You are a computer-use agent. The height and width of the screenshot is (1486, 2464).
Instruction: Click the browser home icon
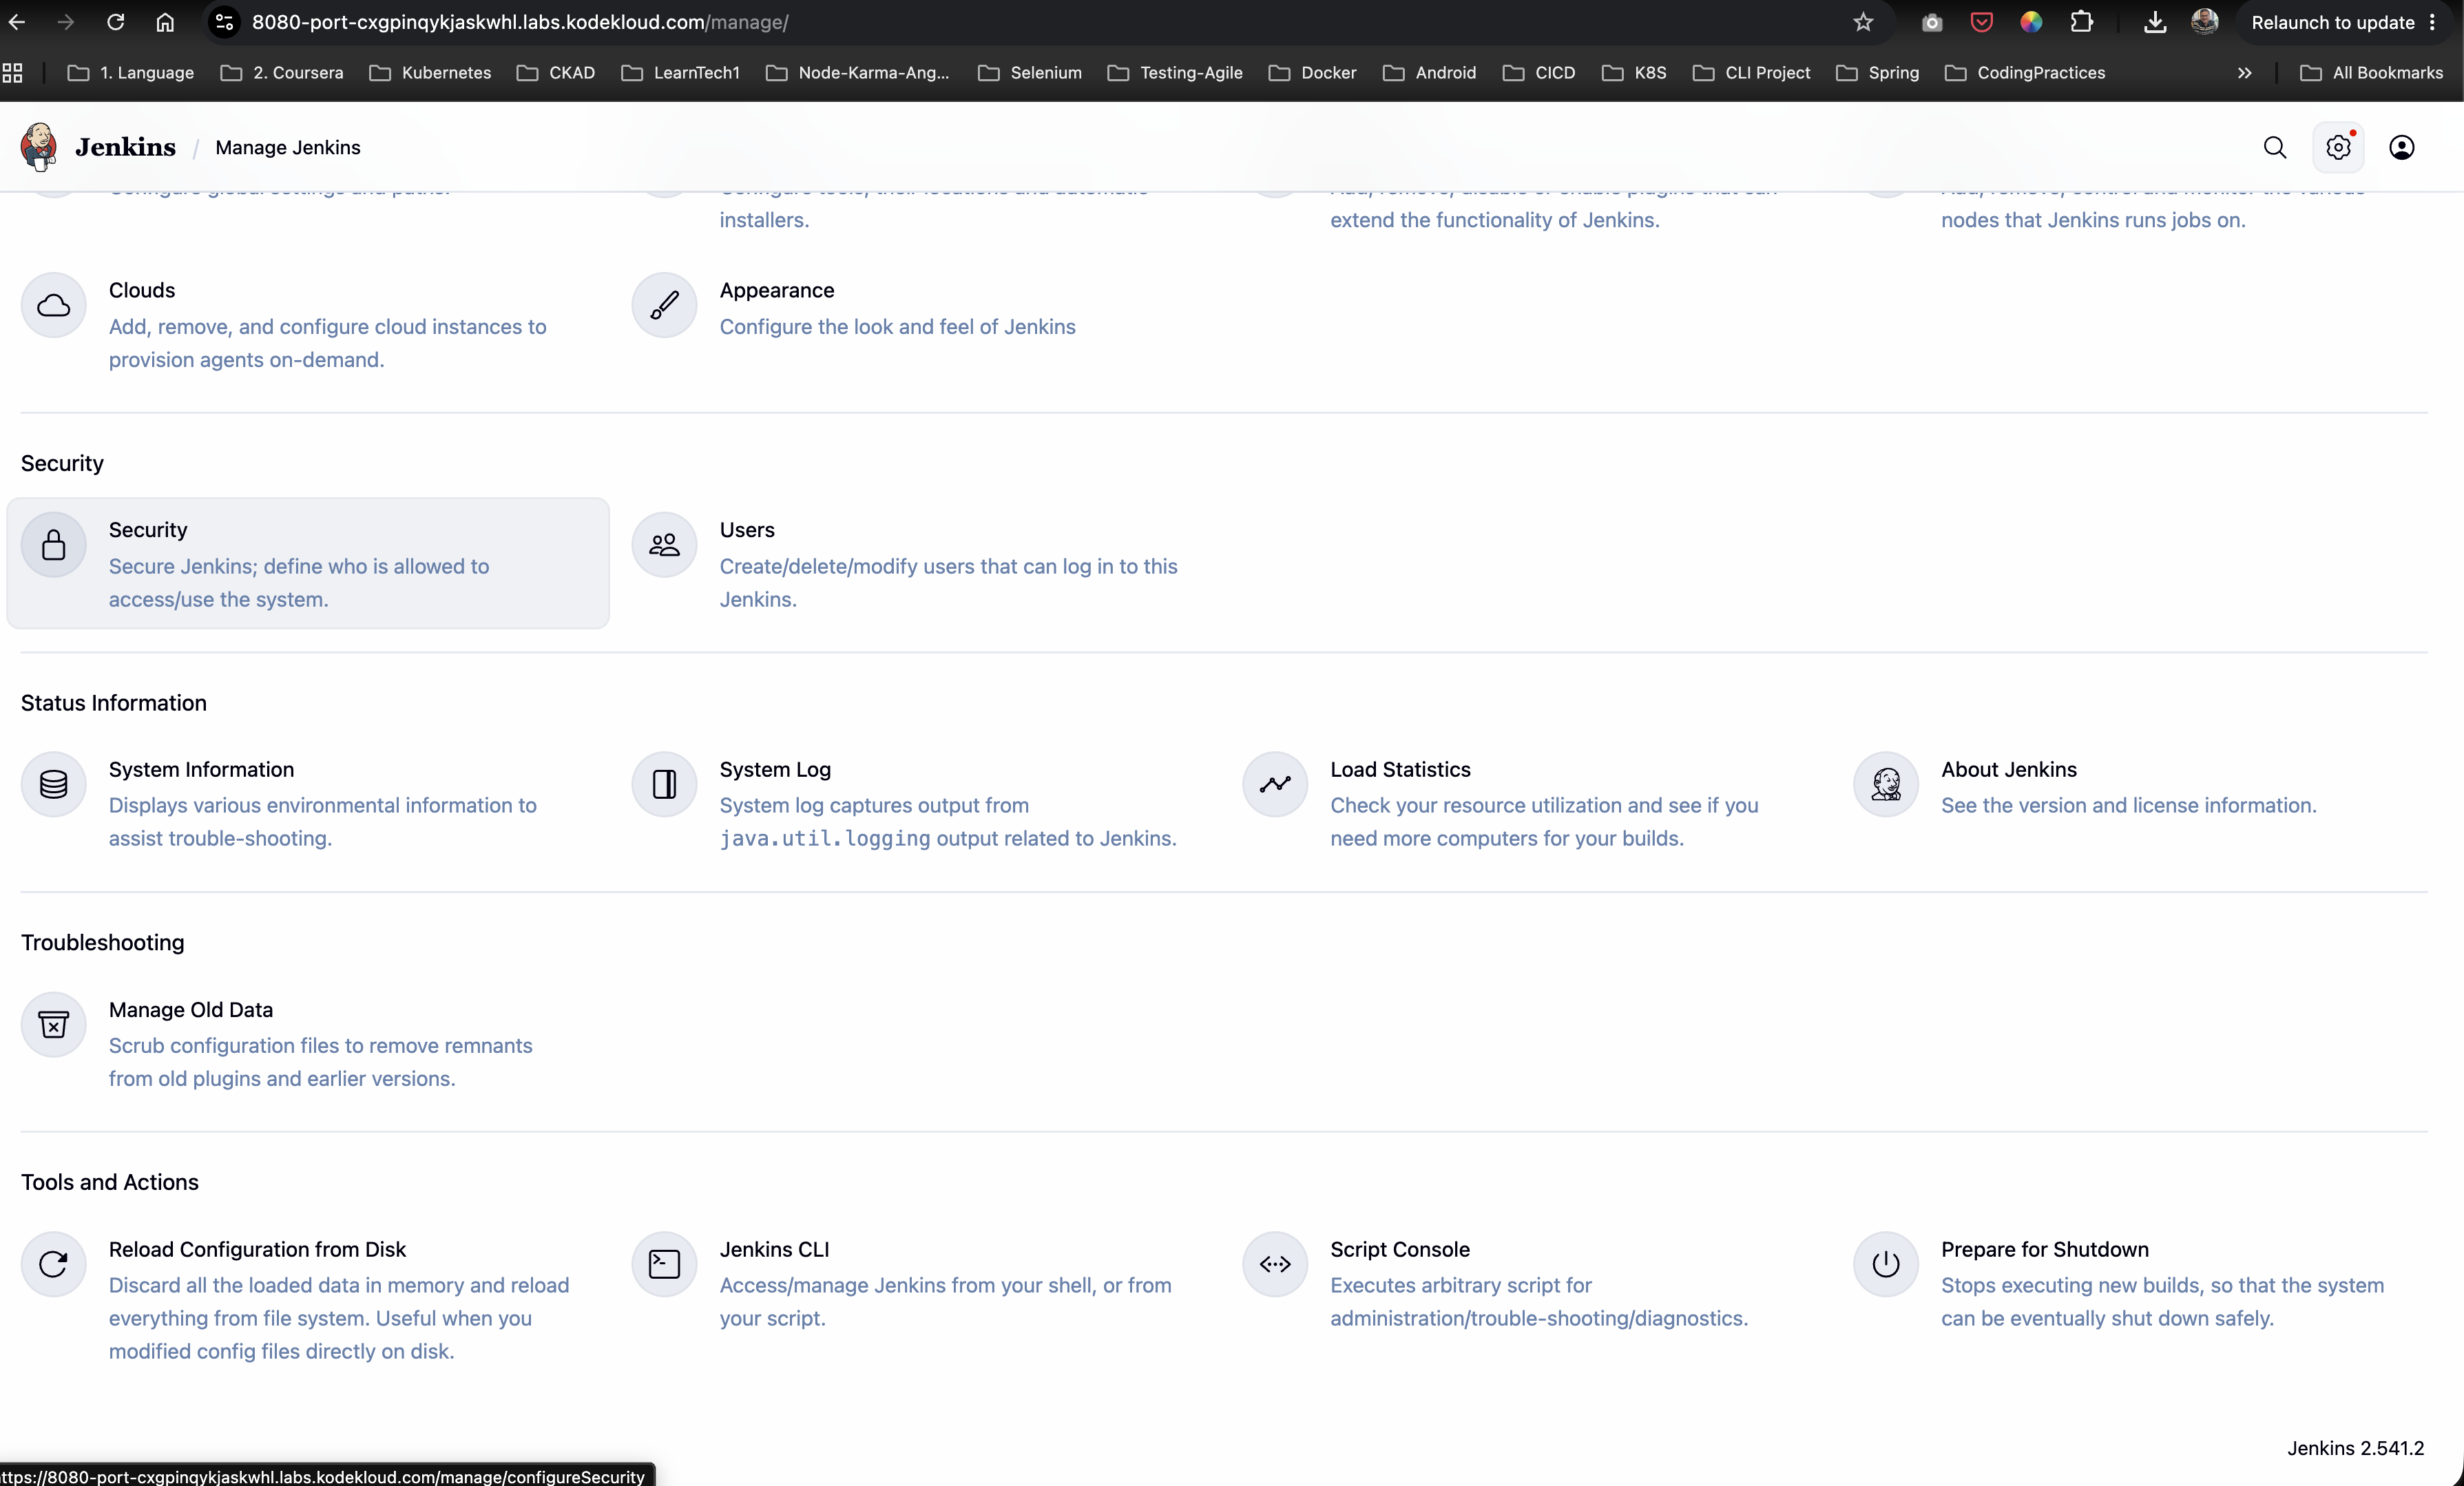(x=165, y=22)
